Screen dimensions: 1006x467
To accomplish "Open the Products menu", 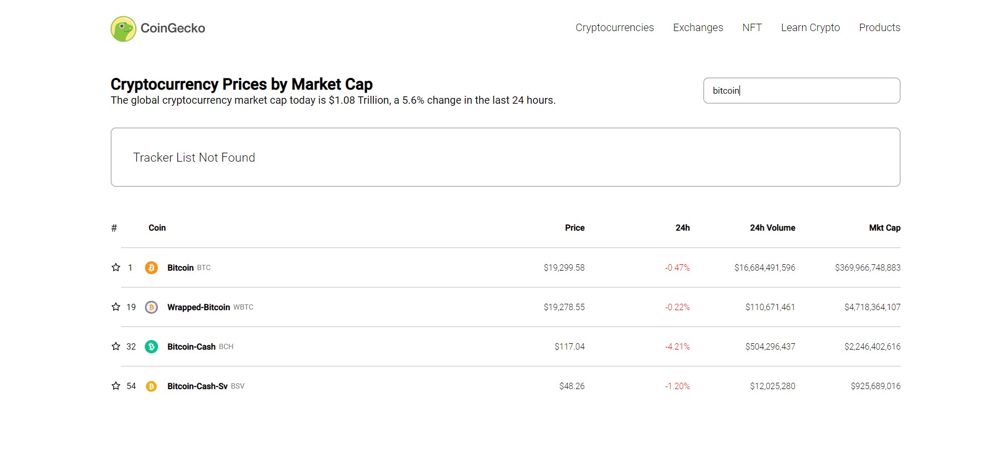I will [880, 27].
